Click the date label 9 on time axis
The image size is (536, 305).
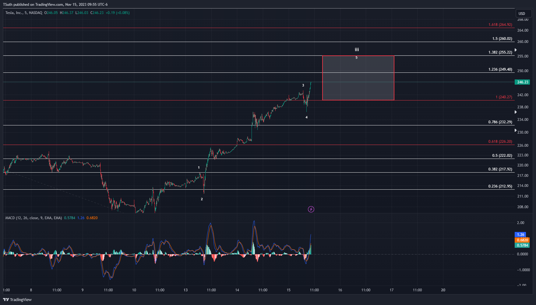(x=83, y=290)
